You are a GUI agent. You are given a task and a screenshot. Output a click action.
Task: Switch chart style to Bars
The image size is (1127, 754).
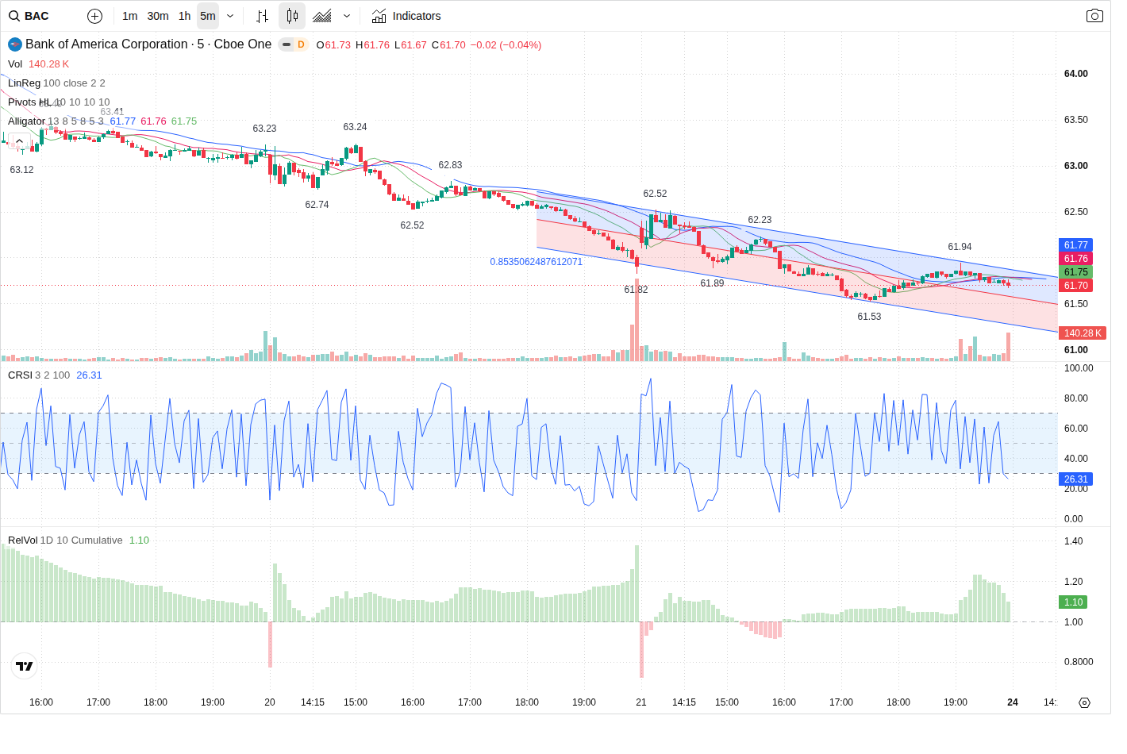pyautogui.click(x=263, y=16)
